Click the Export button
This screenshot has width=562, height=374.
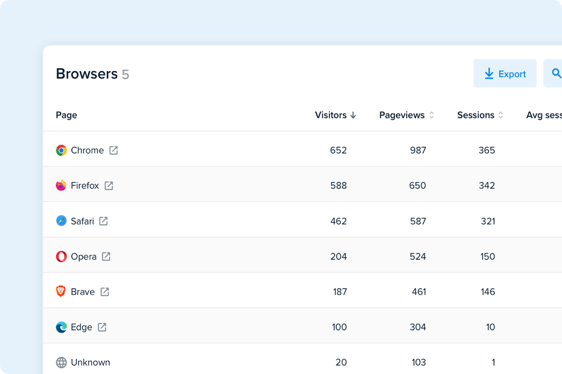[x=505, y=74]
